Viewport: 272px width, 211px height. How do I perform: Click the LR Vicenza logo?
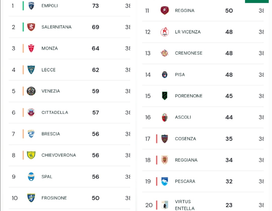pyautogui.click(x=165, y=32)
